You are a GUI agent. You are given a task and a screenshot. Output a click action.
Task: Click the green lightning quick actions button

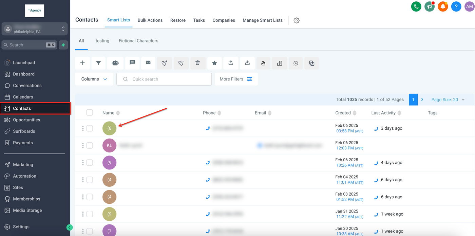[63, 45]
